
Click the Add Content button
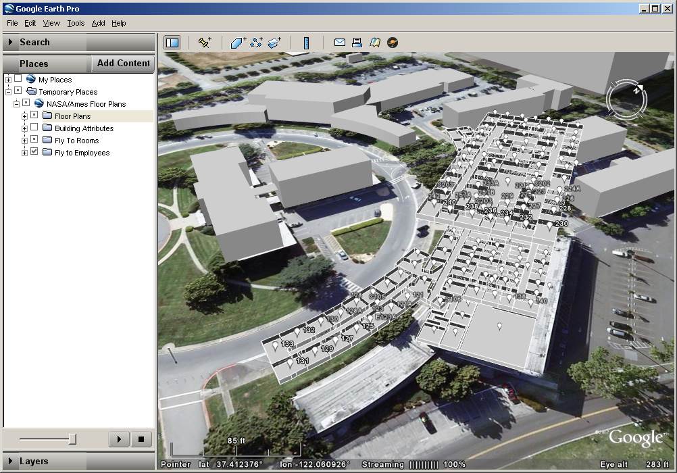123,63
